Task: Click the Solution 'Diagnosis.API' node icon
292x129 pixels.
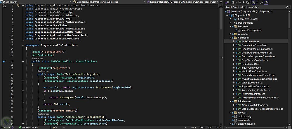Action: pos(229,12)
